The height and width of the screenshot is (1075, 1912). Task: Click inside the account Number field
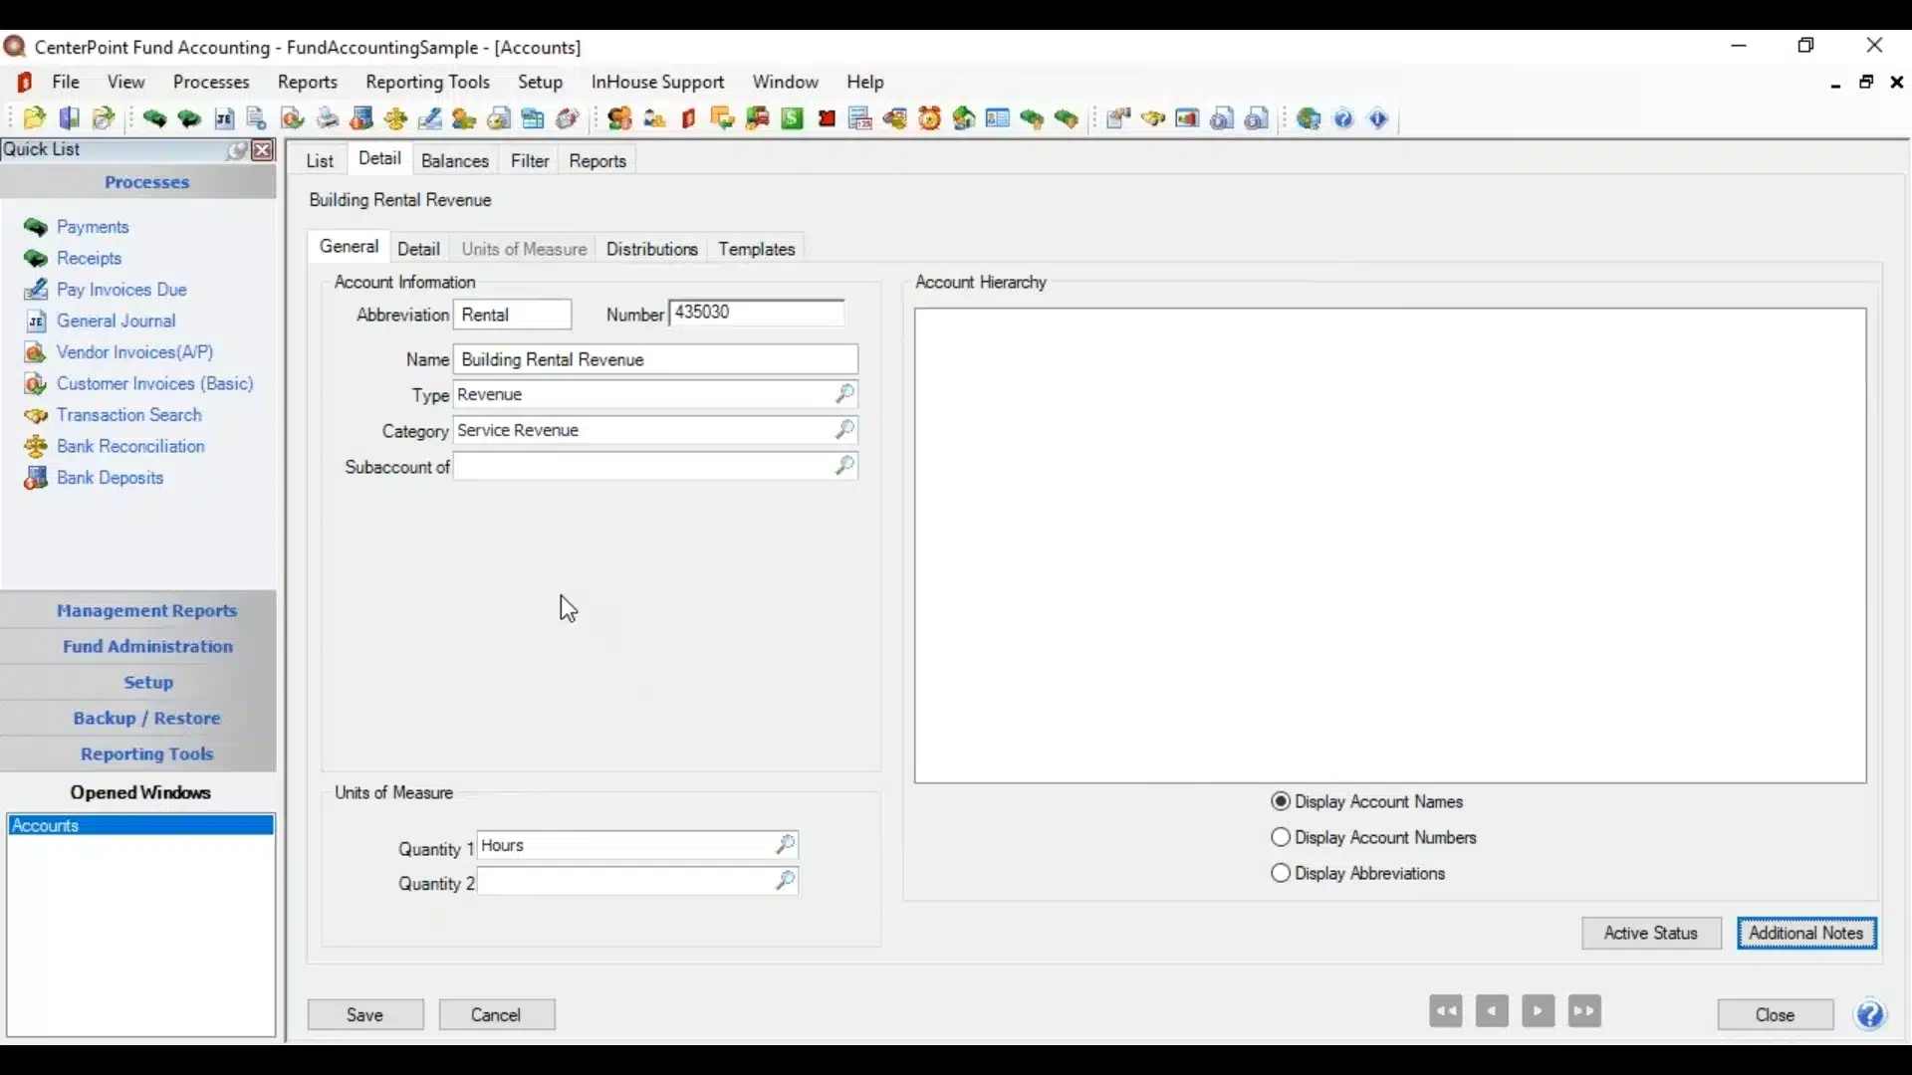tap(754, 314)
